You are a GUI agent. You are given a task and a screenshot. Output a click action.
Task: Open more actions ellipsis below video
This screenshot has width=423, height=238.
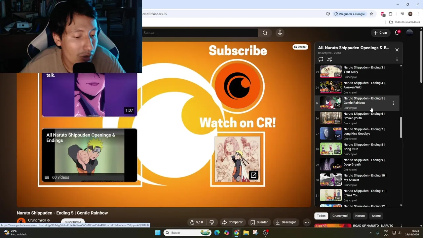pyautogui.click(x=307, y=222)
